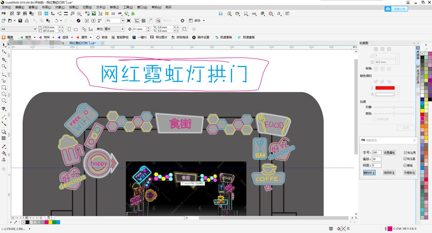Toggle the 群组 checkbox
432x233 pixels.
click(405, 166)
